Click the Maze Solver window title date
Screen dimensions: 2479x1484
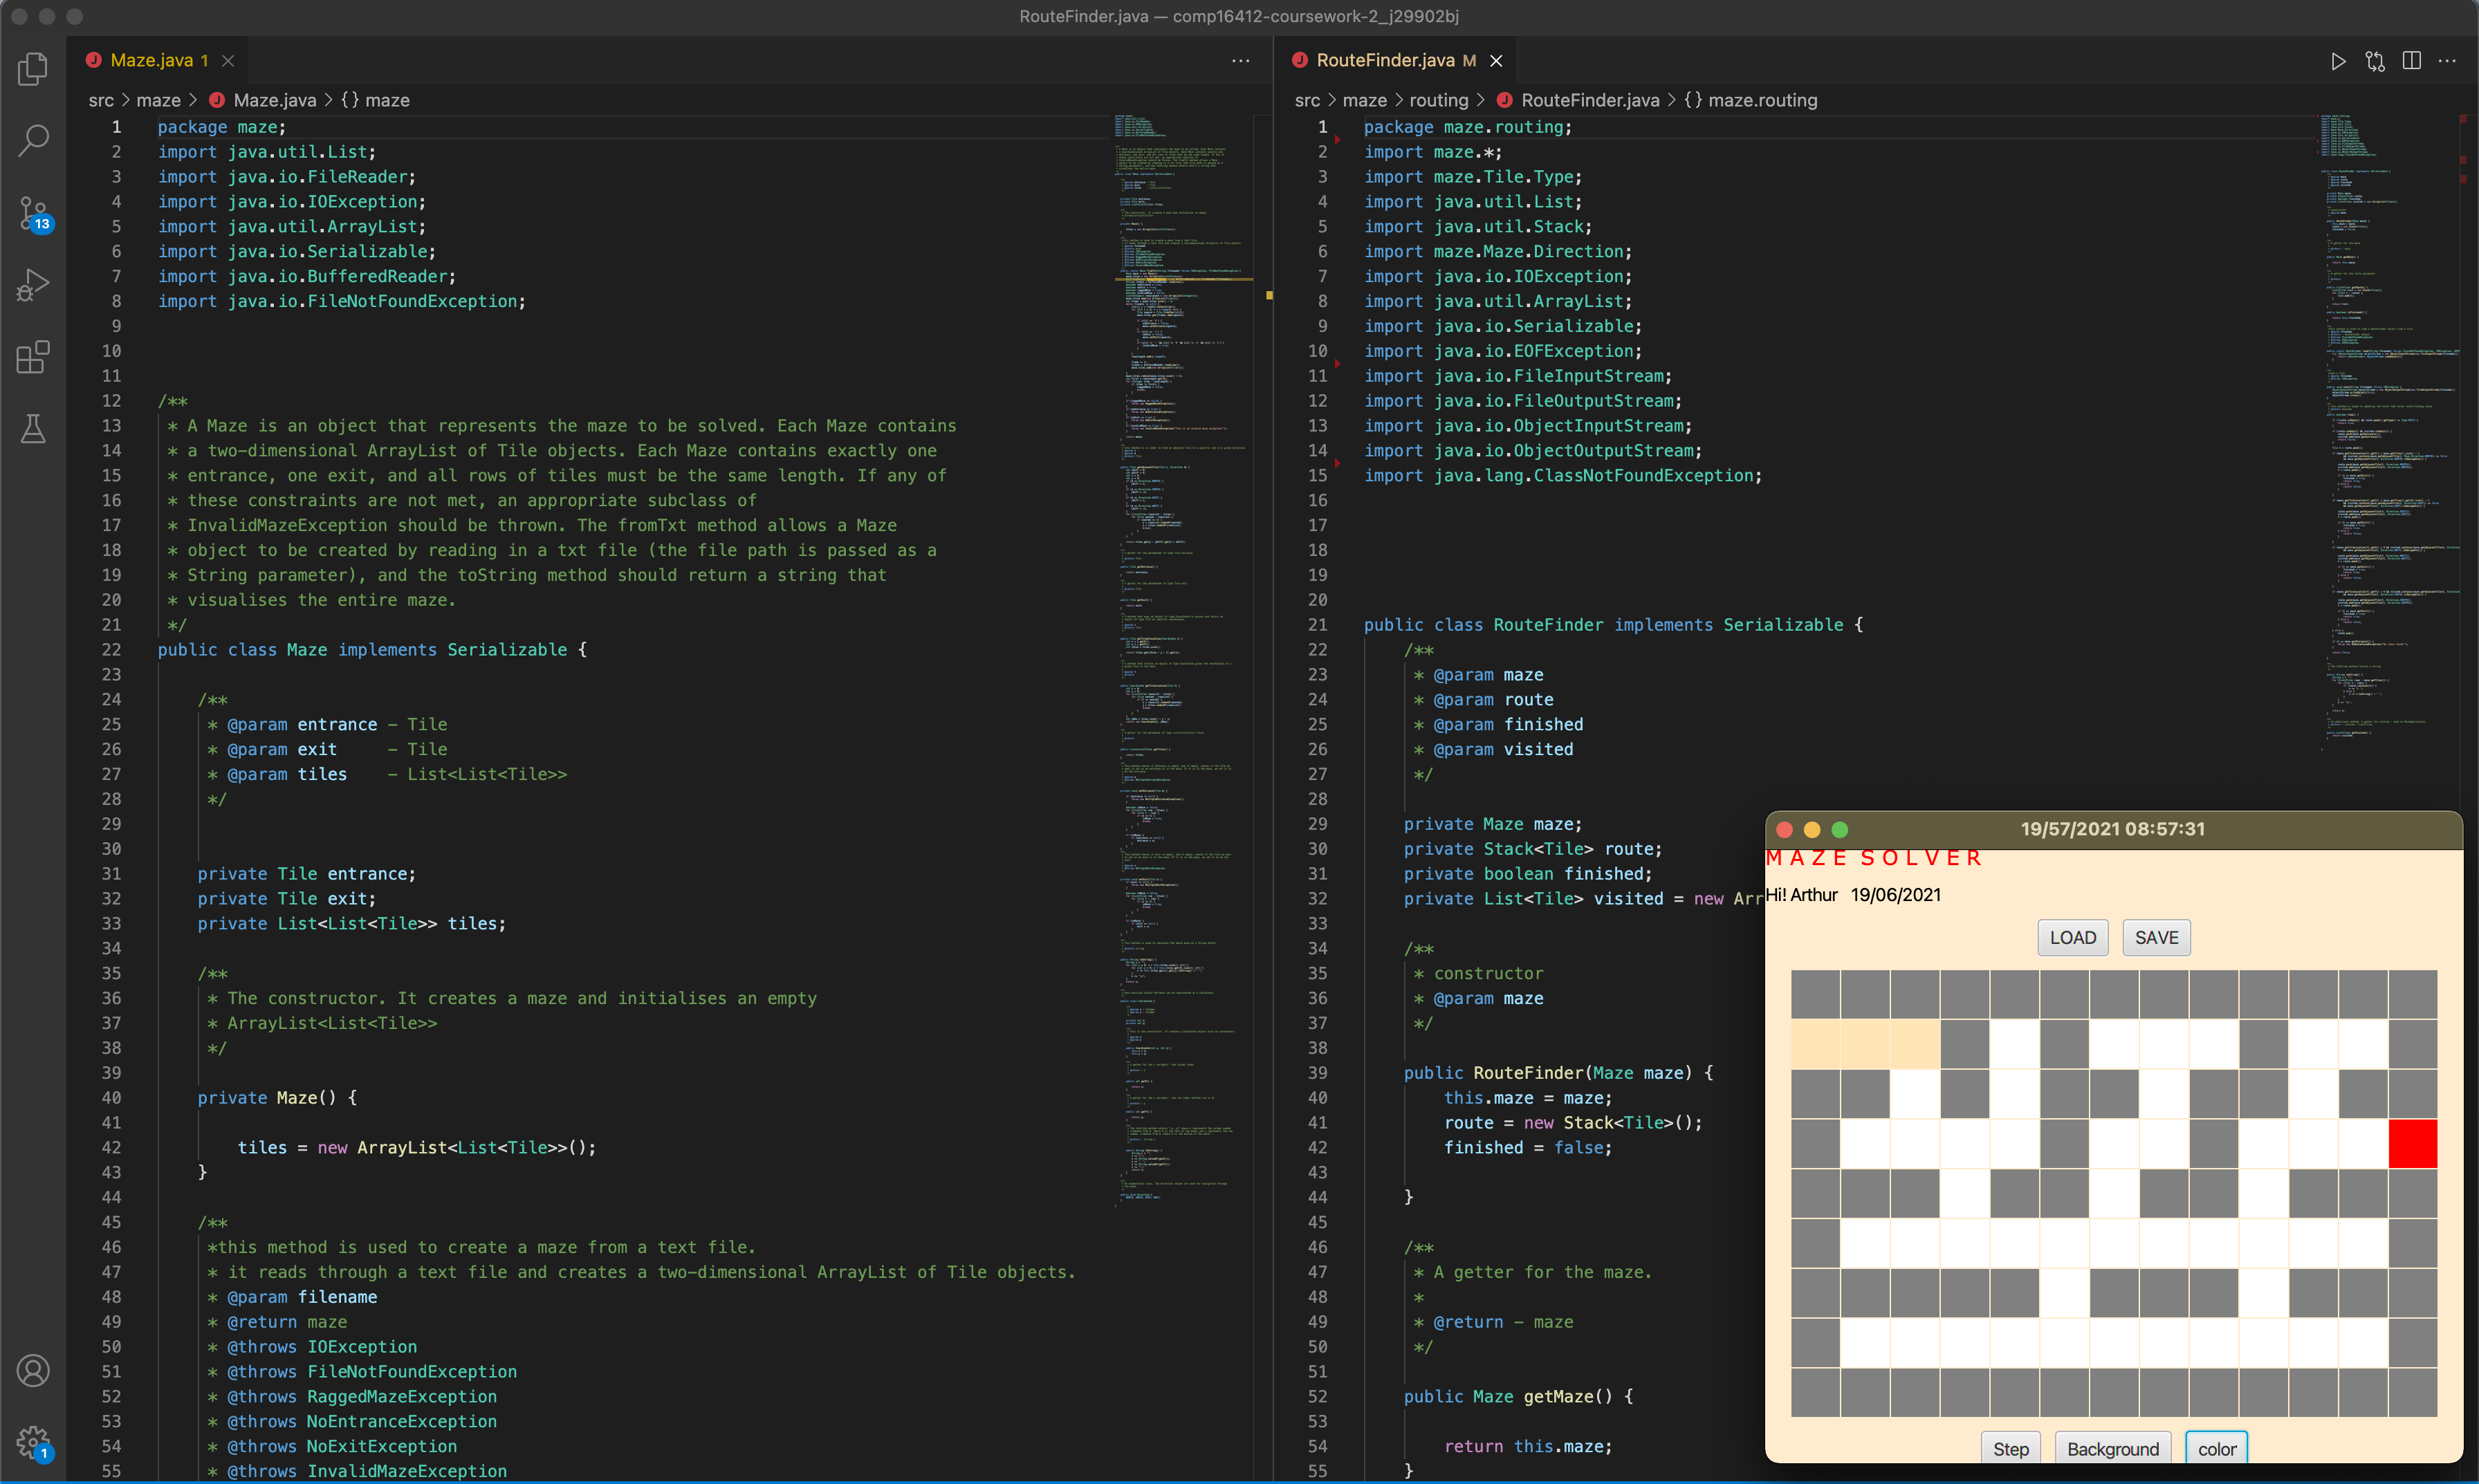click(2112, 829)
